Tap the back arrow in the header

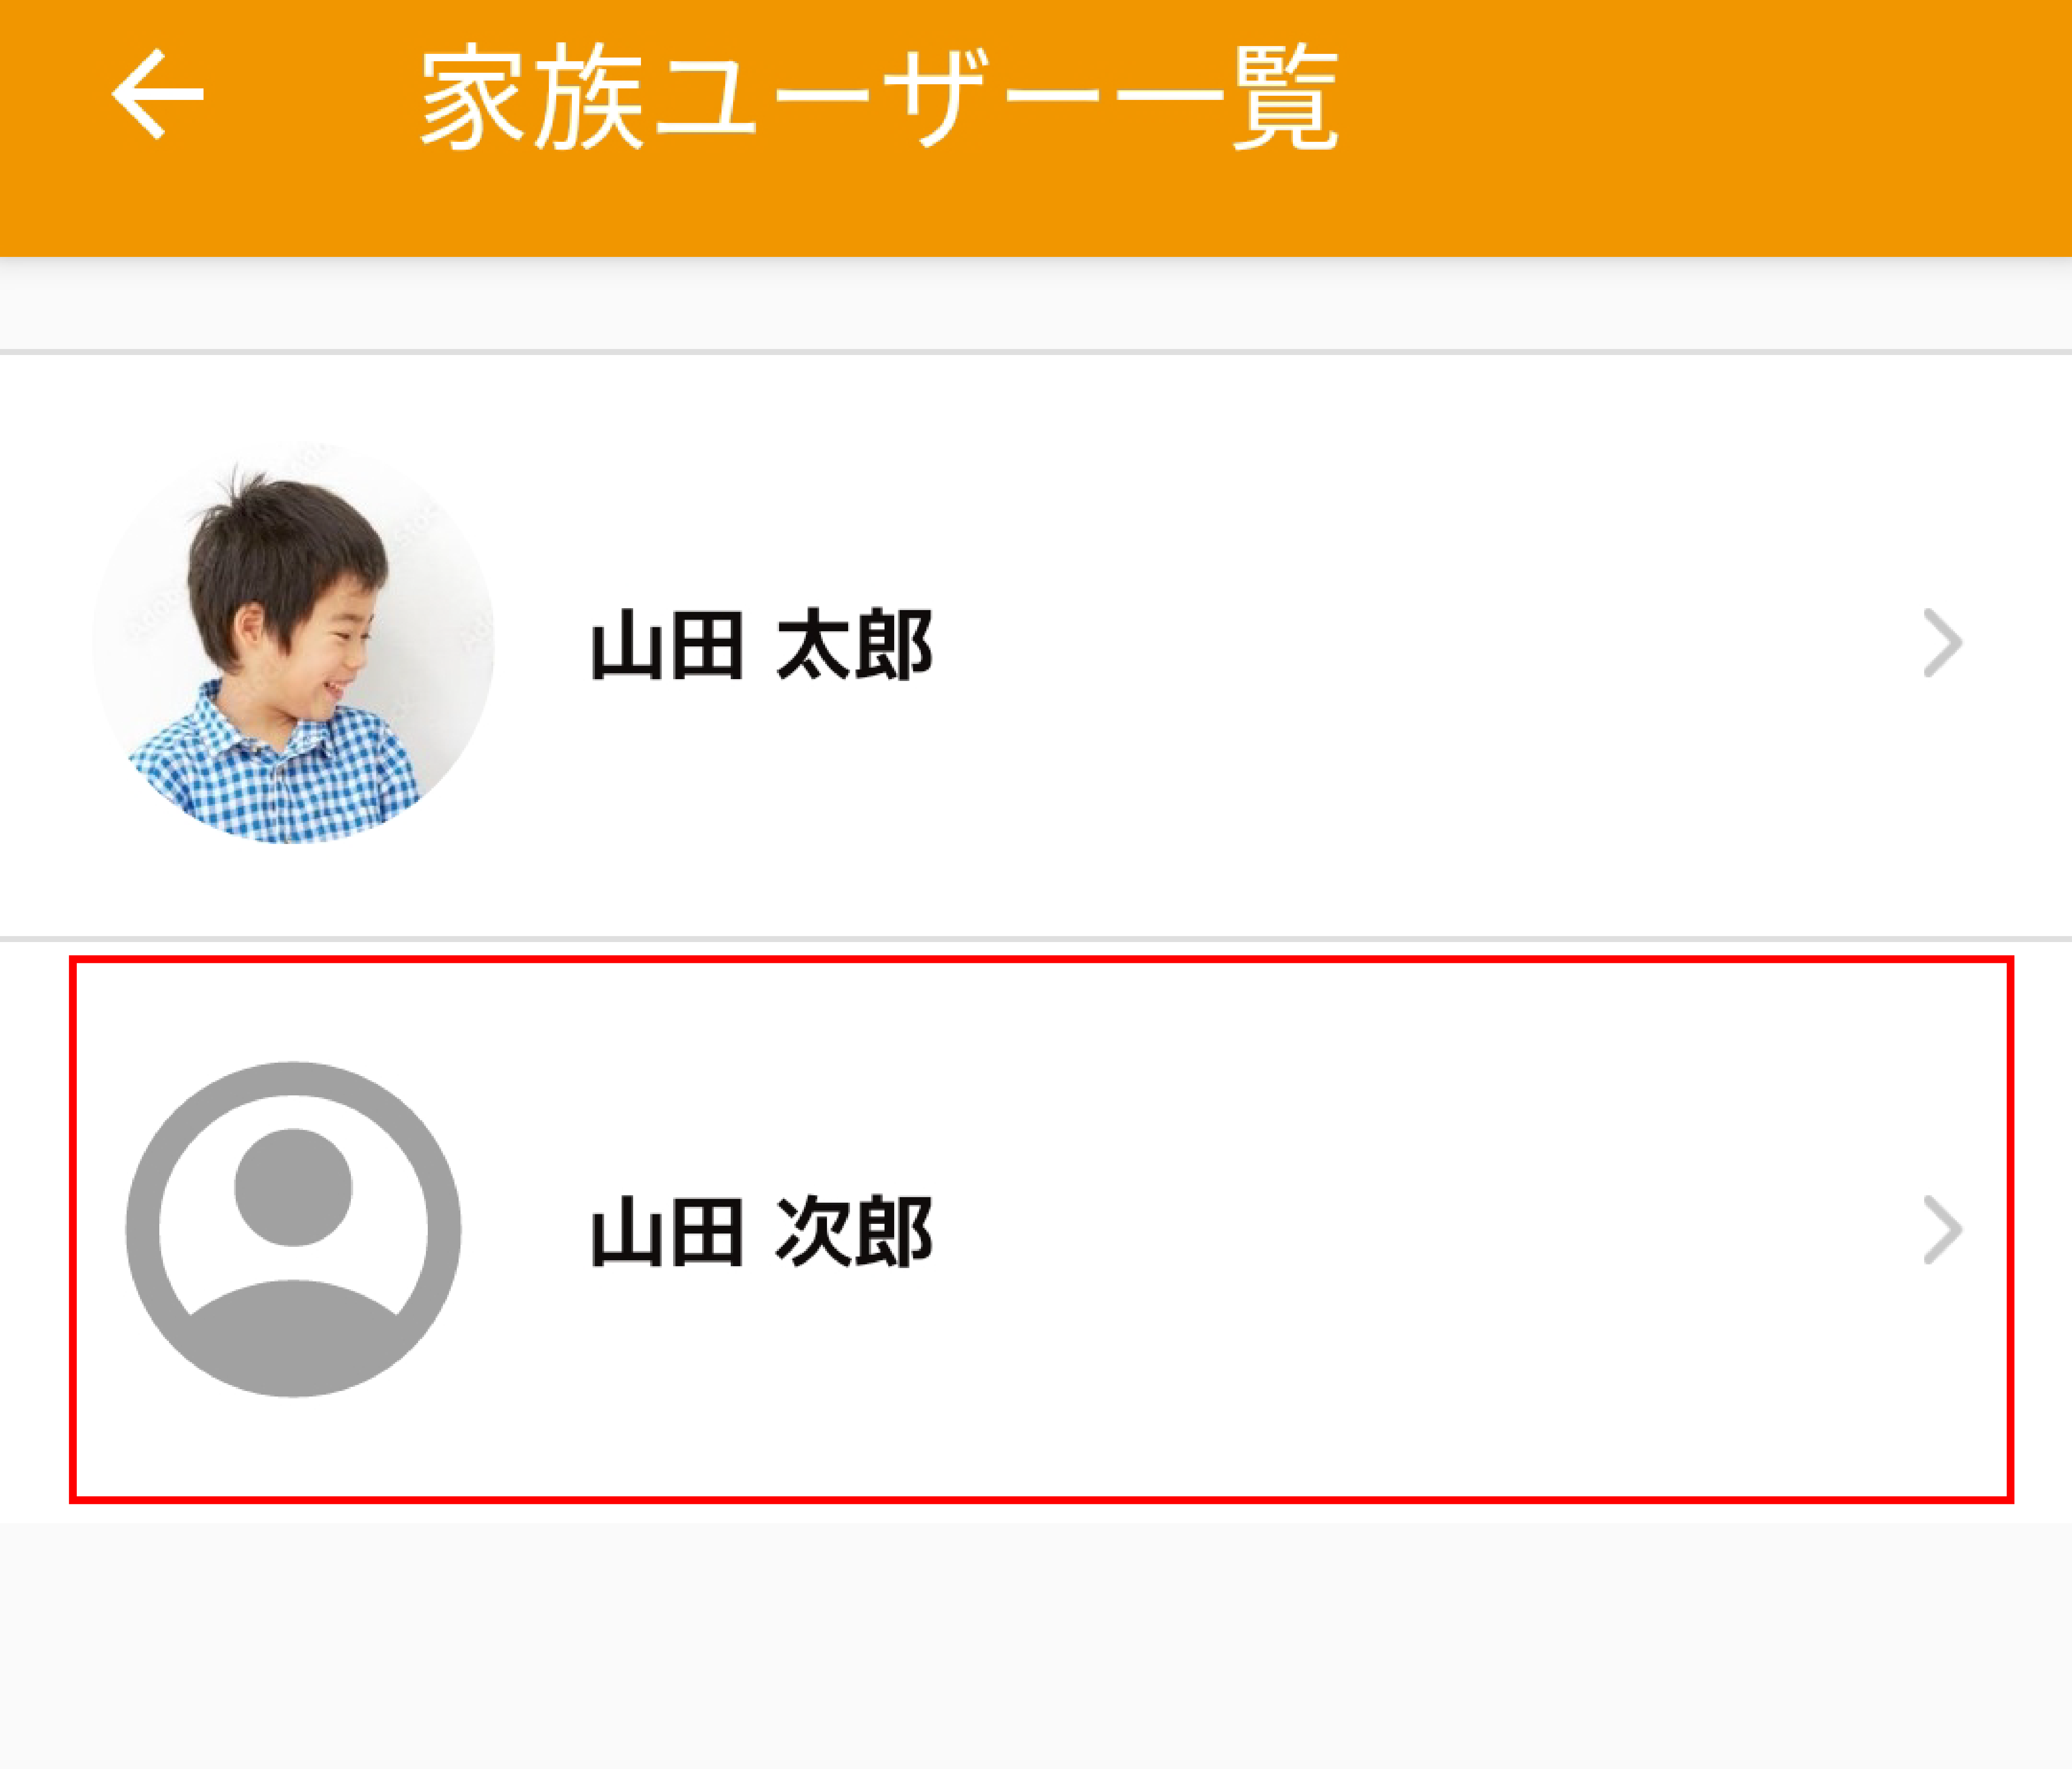pos(158,95)
